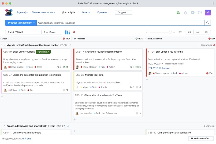The width and height of the screenshot is (216, 144).
Task: Focus the filter cards input field
Action: click(x=121, y=23)
